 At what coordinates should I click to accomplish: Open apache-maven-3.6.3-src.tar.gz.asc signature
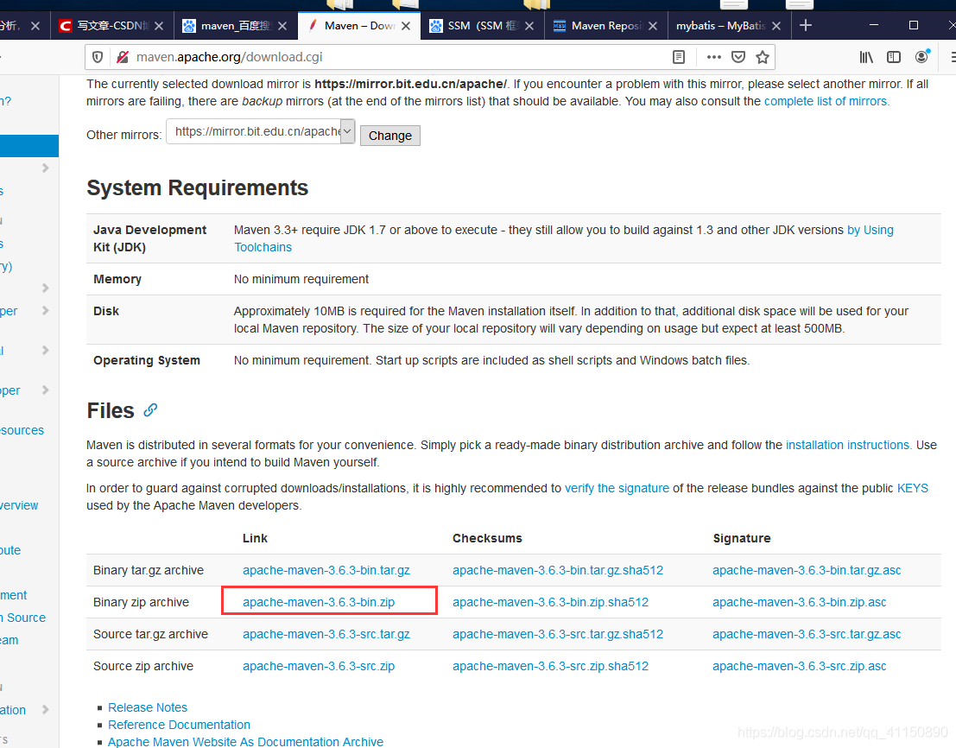coord(807,635)
